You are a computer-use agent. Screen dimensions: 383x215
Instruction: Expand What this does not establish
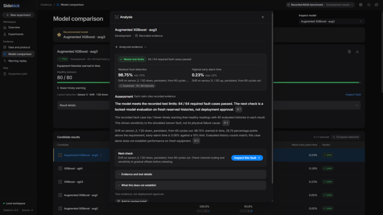[x=190, y=185]
